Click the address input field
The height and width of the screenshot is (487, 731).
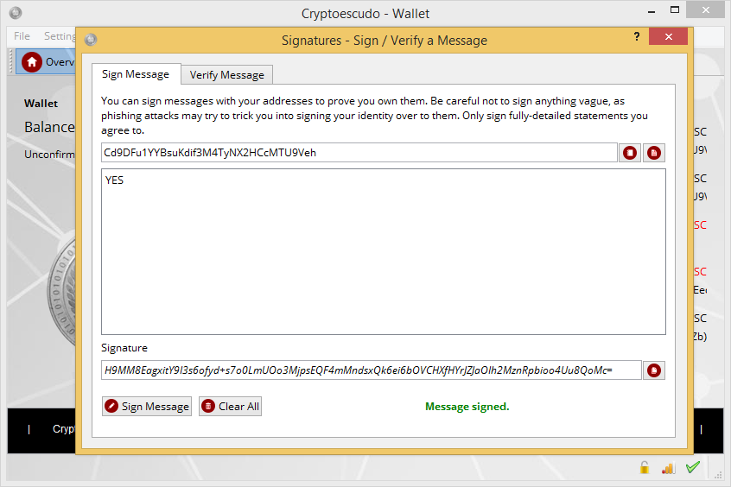[359, 153]
